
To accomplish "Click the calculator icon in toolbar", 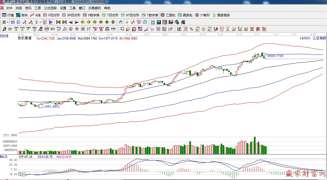I will tap(159, 22).
